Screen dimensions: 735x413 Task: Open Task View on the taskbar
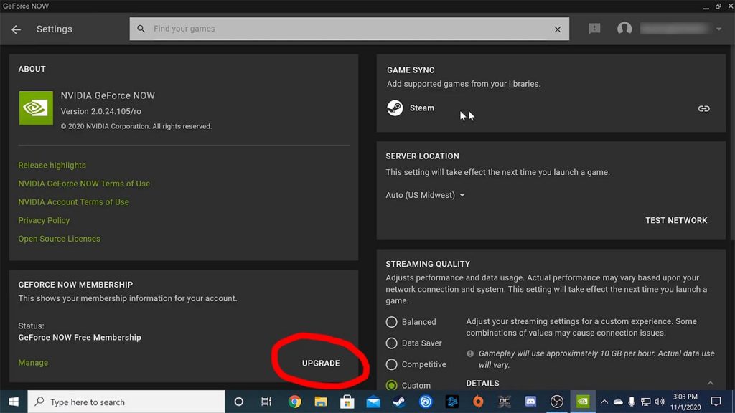coord(266,402)
